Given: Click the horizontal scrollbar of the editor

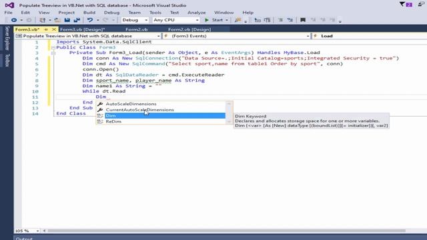Looking at the screenshot, I should tap(227, 231).
